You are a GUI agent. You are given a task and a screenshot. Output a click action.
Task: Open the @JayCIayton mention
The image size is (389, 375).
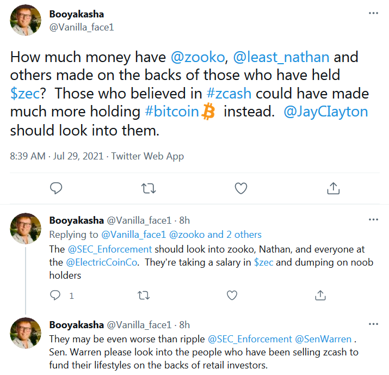(x=326, y=112)
